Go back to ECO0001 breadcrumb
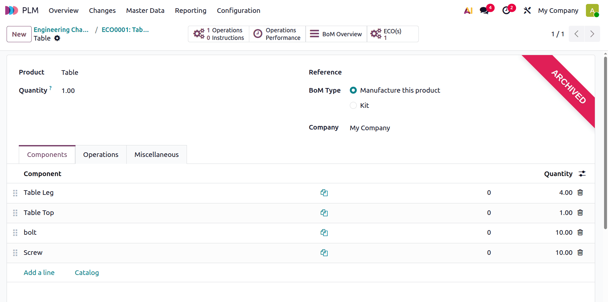Image resolution: width=608 pixels, height=302 pixels. (x=125, y=30)
